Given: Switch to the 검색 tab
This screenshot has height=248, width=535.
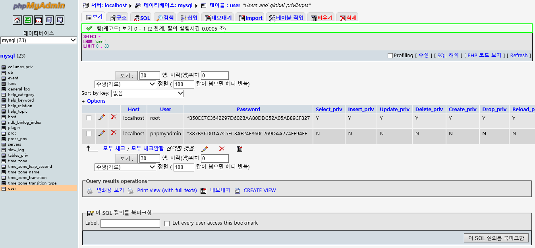Looking at the screenshot, I should coord(165,18).
